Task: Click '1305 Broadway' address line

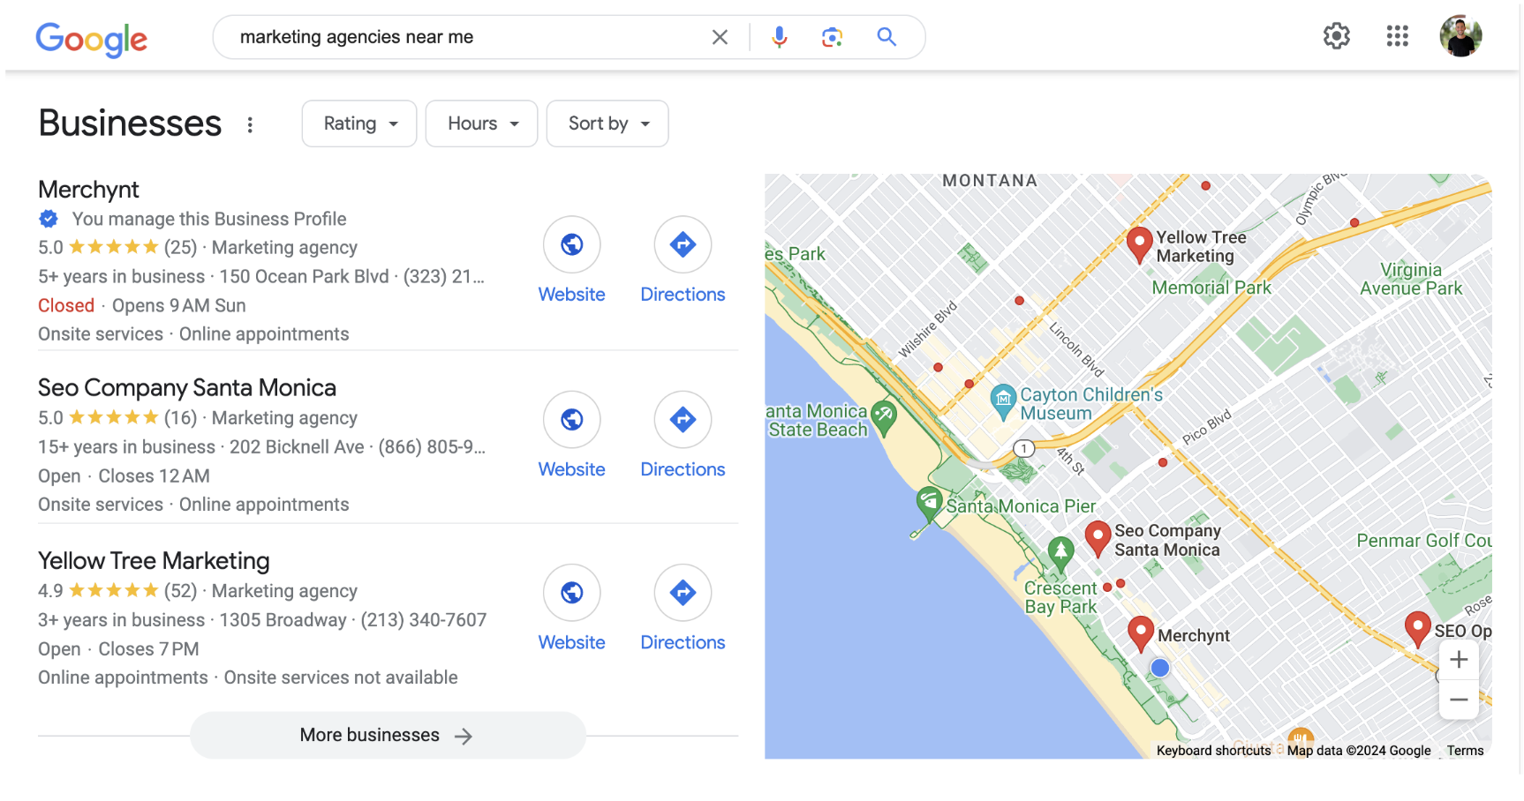Action: 283,620
